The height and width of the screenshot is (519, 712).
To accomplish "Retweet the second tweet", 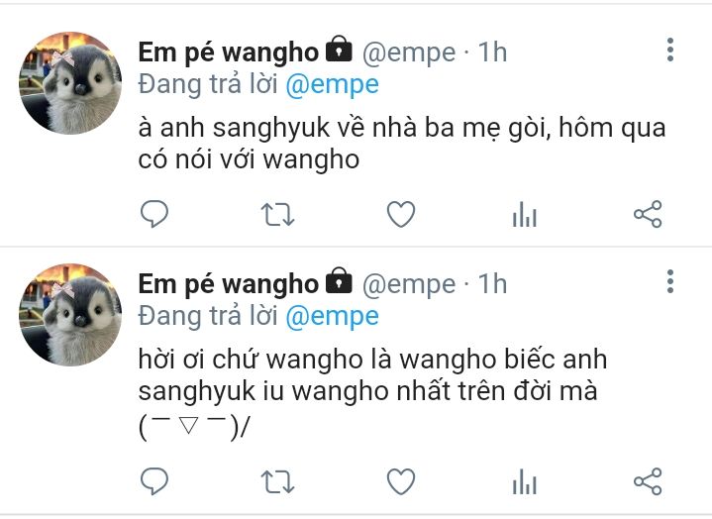I will [x=277, y=481].
